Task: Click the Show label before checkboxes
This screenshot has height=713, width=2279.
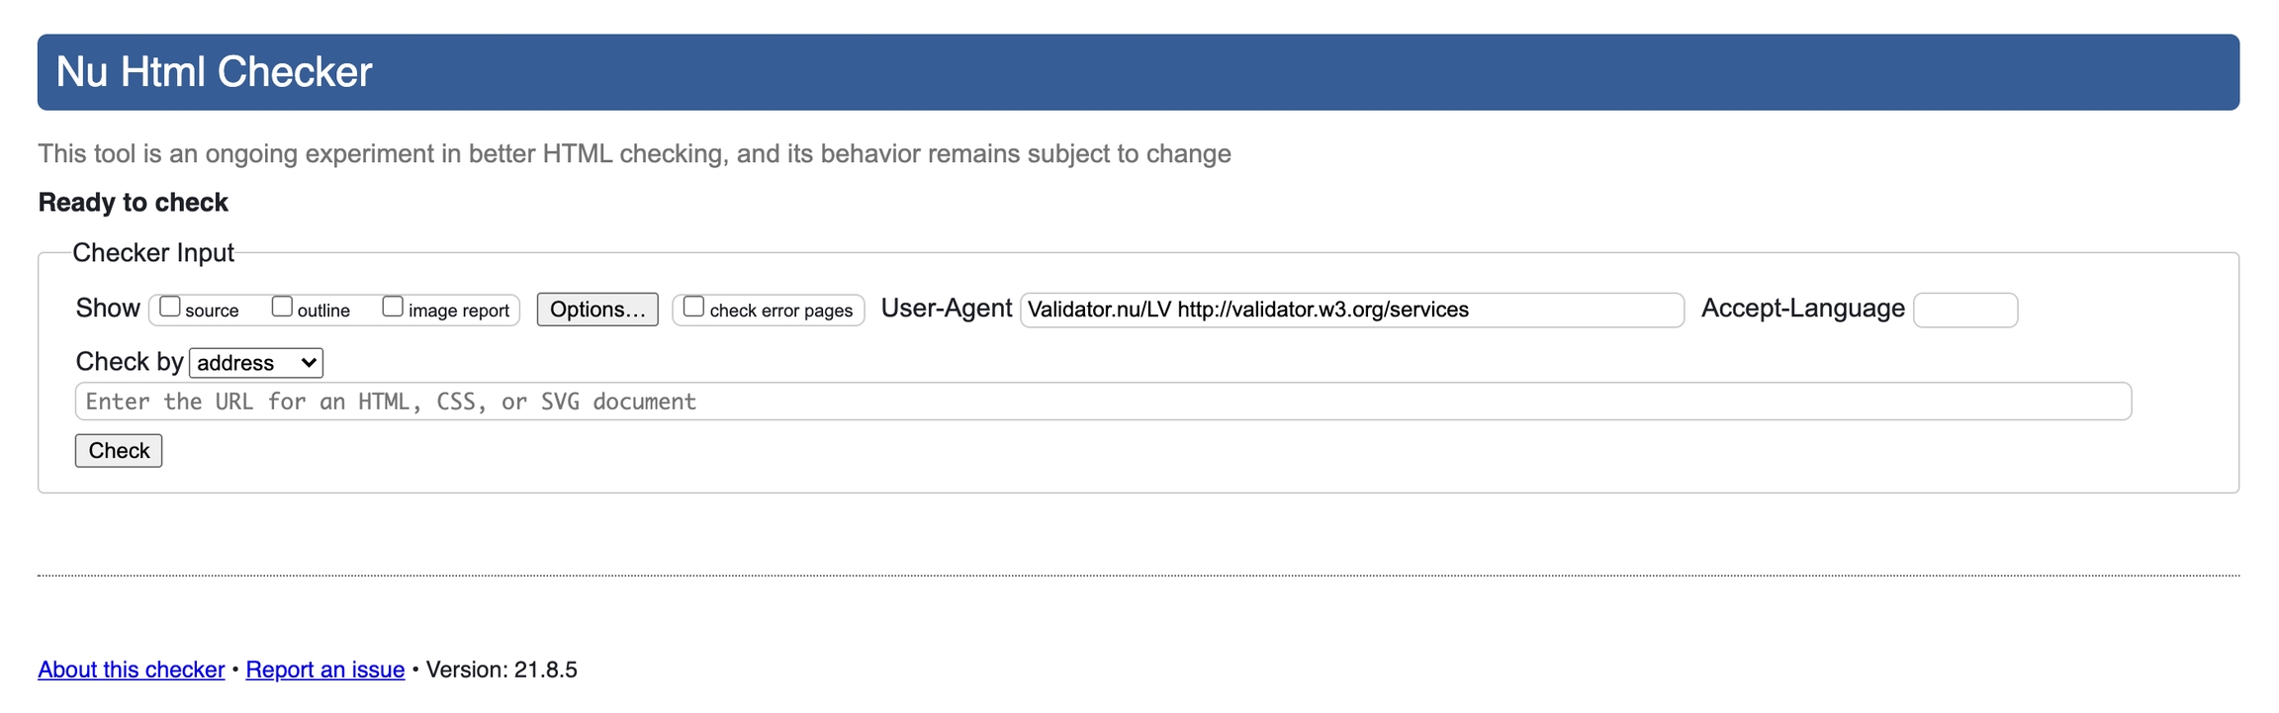Action: pos(108,309)
